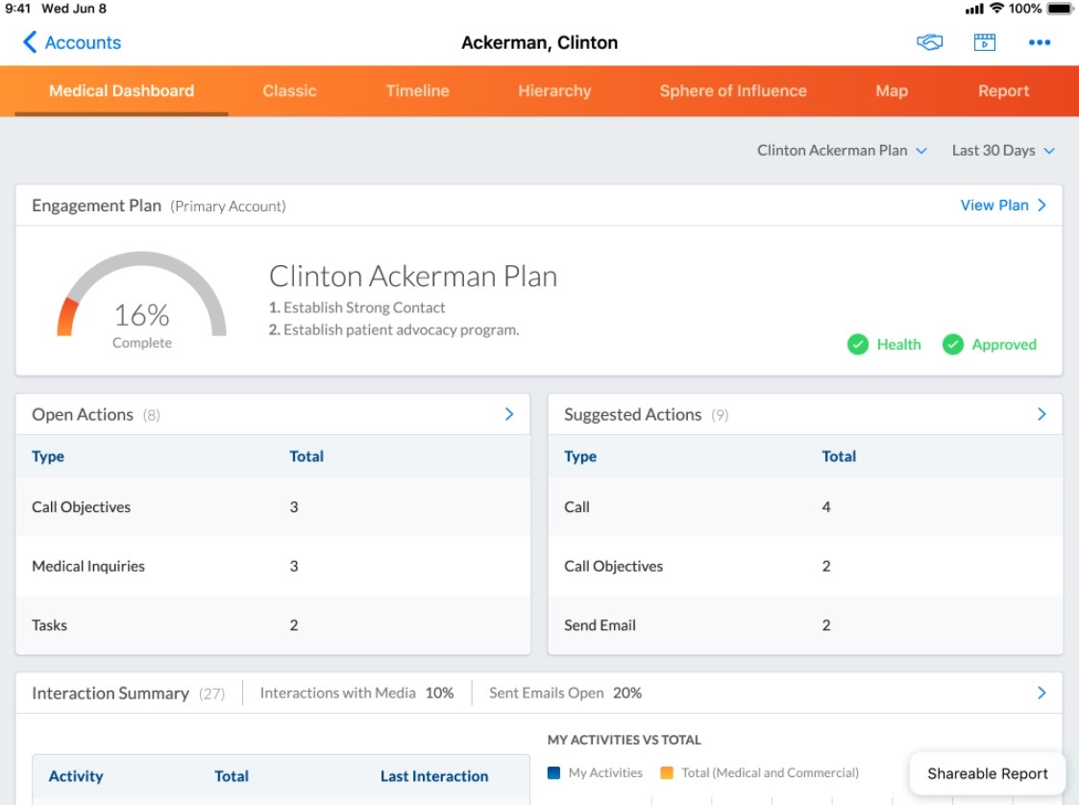Expand Suggested Actions with the arrow
1079x805 pixels.
click(1042, 414)
